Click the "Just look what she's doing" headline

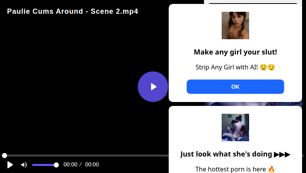point(227,154)
